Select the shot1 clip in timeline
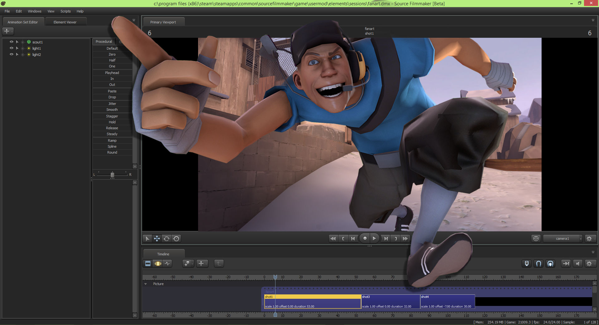The width and height of the screenshot is (599, 325). (313, 301)
